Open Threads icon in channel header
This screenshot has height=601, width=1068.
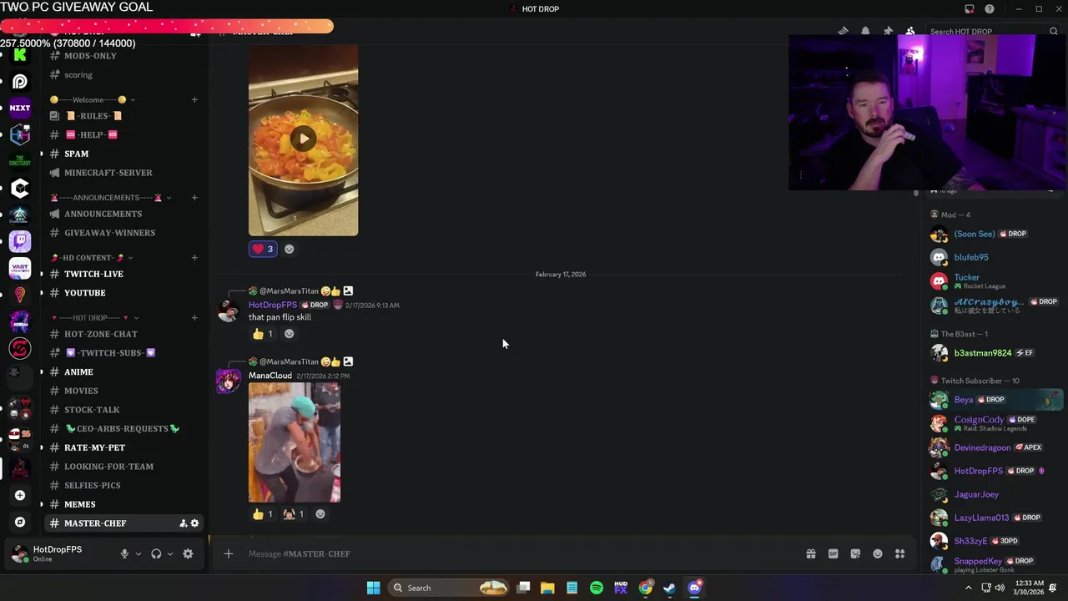843,31
